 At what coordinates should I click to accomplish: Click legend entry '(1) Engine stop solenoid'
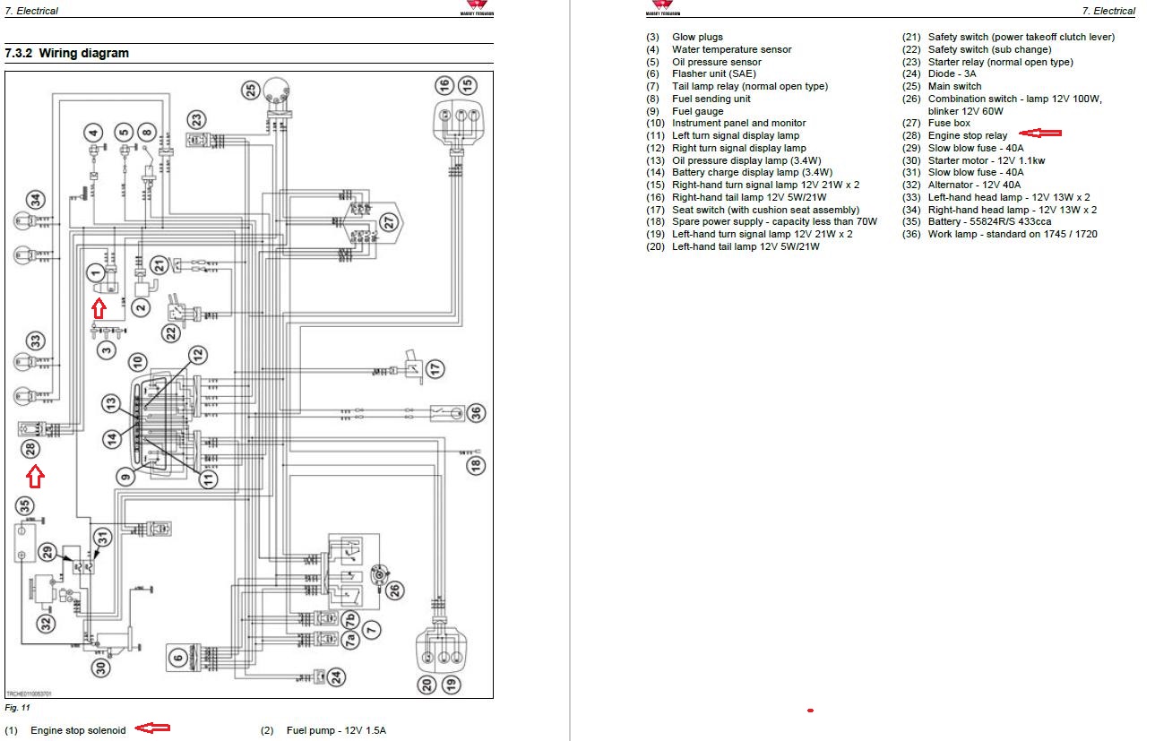(65, 730)
